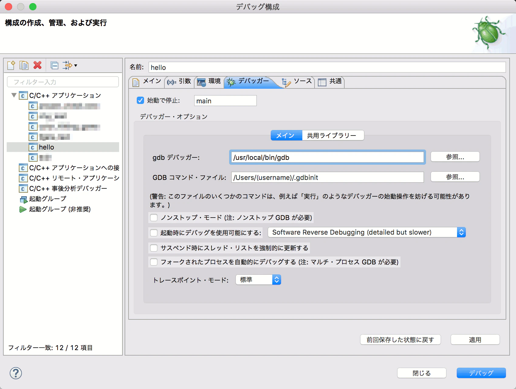The image size is (516, 389).
Task: Click the new launch configuration icon
Action: point(11,65)
